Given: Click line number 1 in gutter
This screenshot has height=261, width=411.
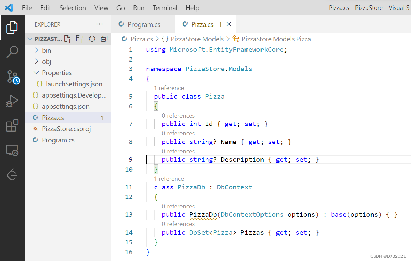Looking at the screenshot, I should tap(131, 50).
